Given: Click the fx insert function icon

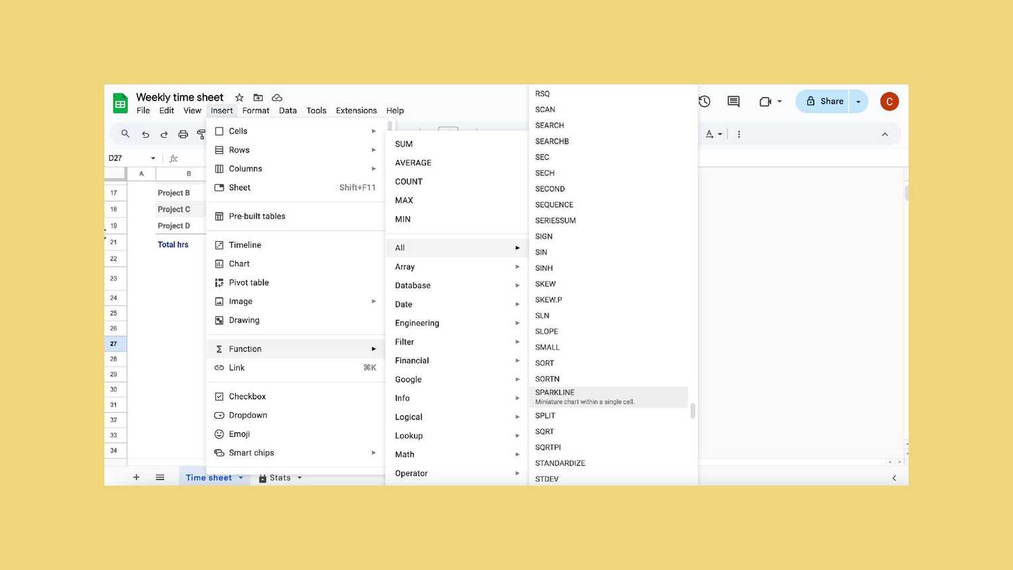Looking at the screenshot, I should [174, 158].
